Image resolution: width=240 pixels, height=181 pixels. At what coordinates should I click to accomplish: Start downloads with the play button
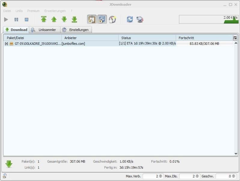tap(6, 20)
